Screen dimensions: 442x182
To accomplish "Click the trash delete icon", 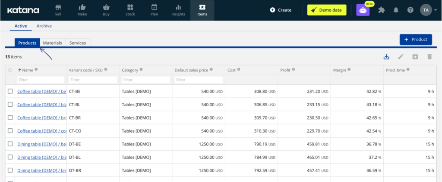I will click(x=429, y=57).
